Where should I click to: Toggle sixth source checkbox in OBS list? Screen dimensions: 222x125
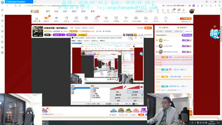(x=92, y=97)
